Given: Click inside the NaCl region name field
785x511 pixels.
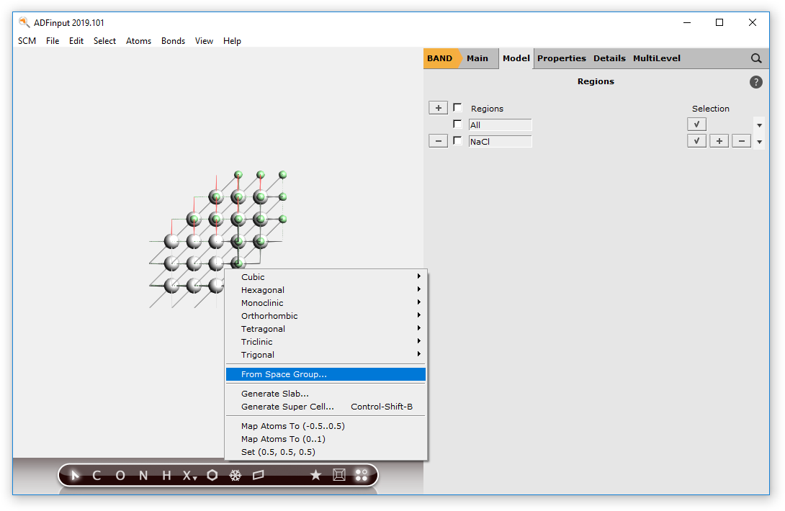Looking at the screenshot, I should click(x=500, y=140).
